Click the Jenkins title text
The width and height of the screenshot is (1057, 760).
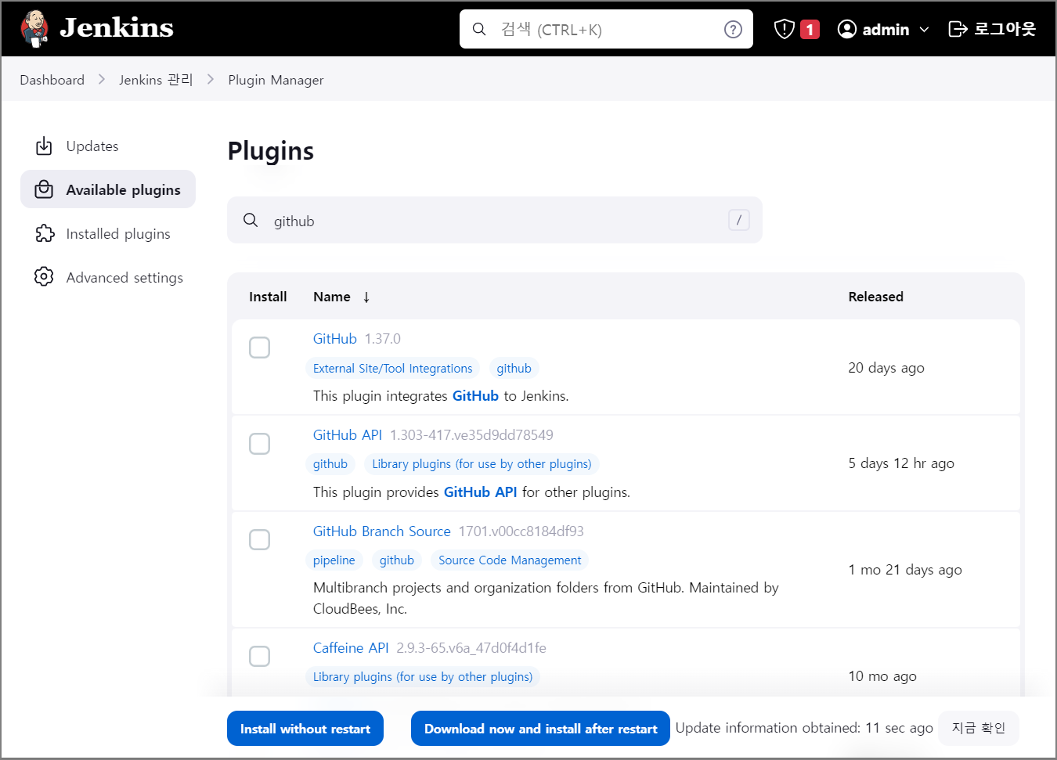pos(117,28)
